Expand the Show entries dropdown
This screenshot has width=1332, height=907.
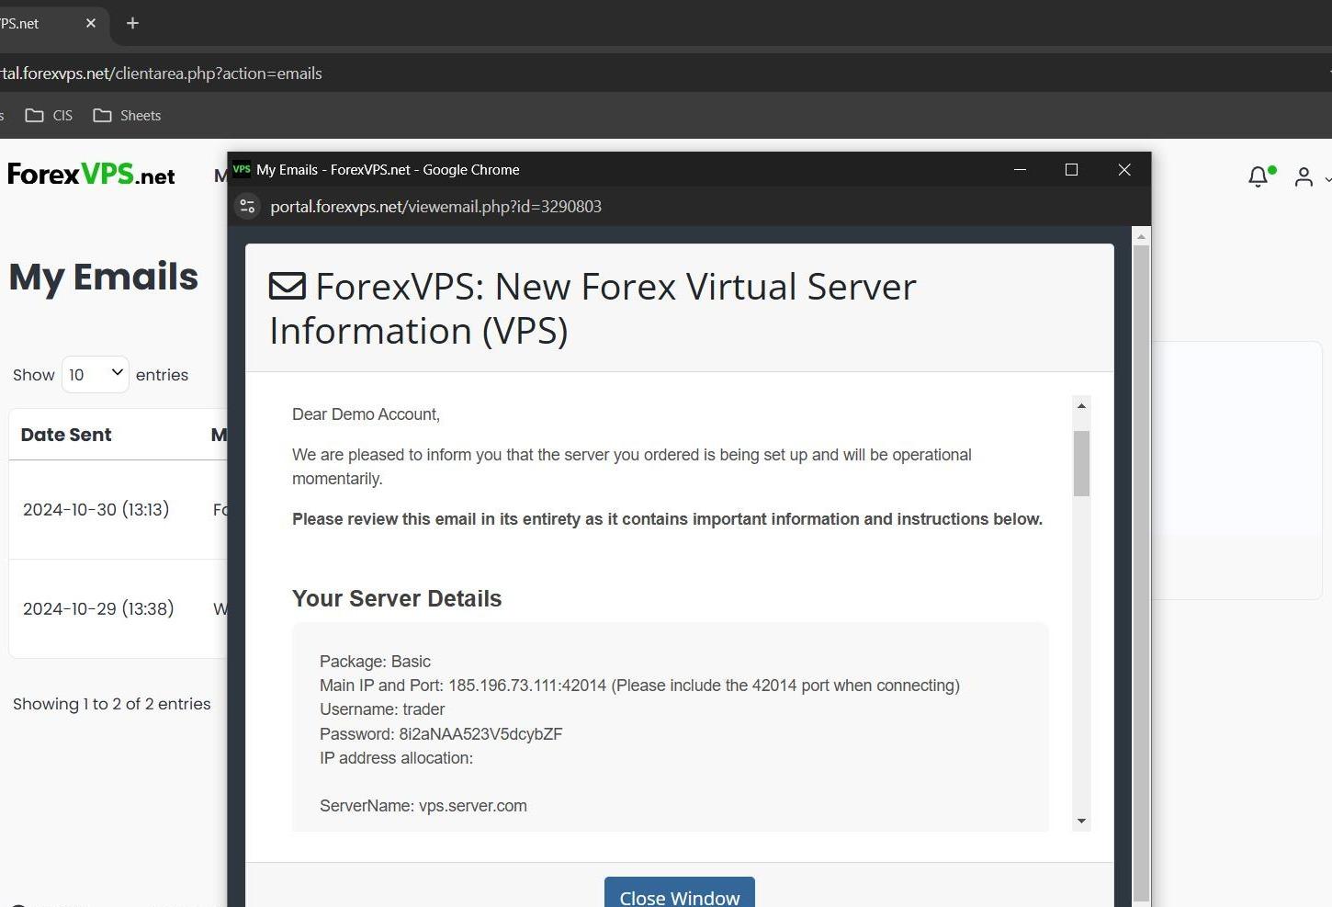click(x=96, y=374)
